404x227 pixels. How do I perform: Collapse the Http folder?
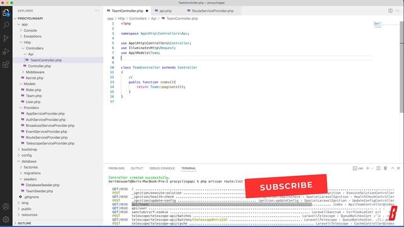(27, 42)
